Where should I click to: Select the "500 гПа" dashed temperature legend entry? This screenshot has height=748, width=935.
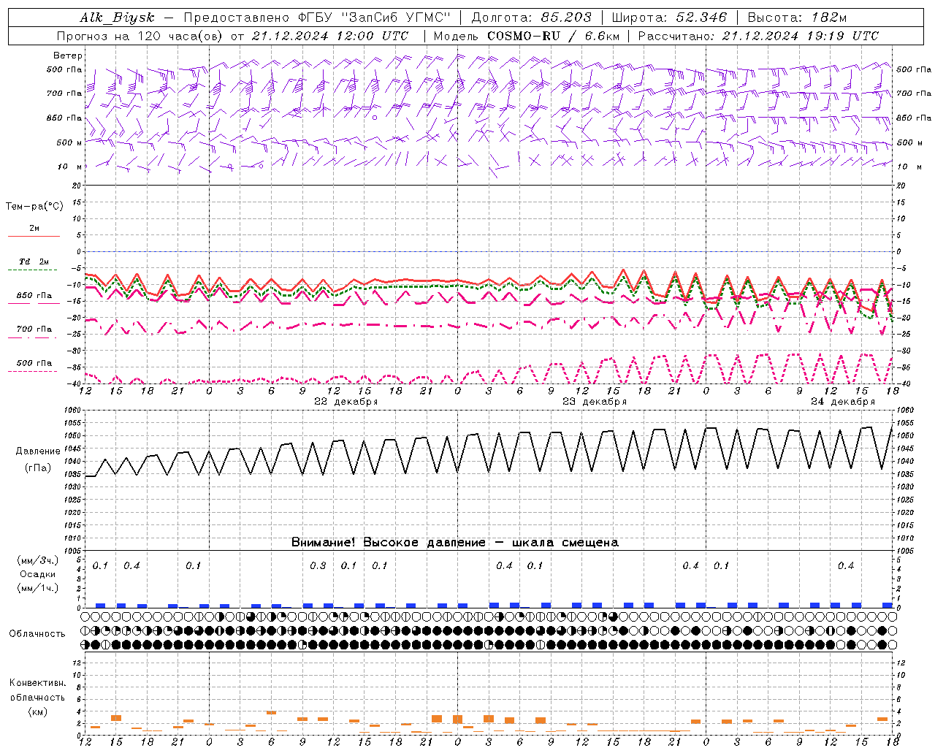[34, 363]
